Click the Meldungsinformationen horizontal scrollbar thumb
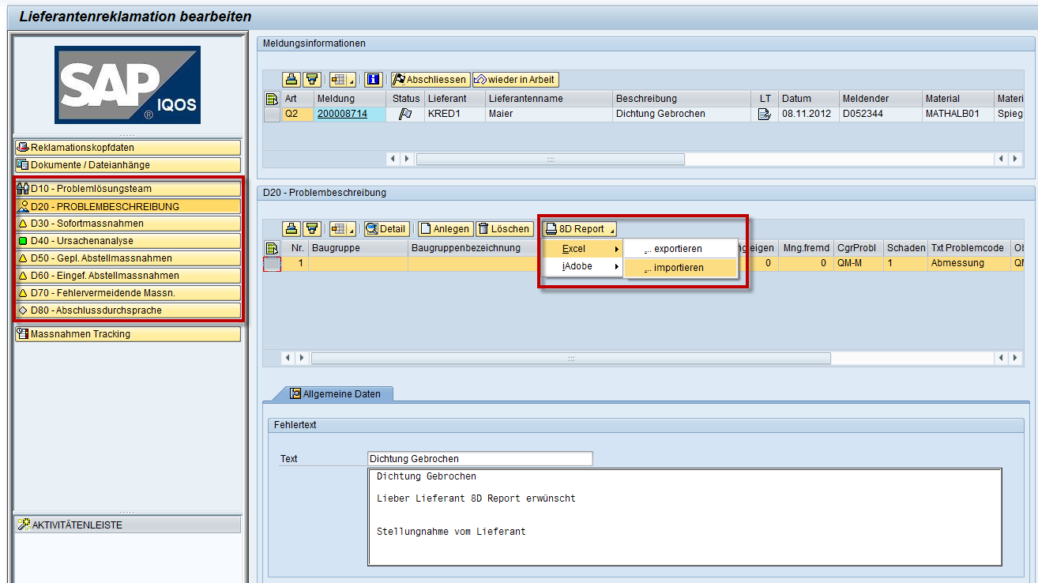Image resolution: width=1038 pixels, height=583 pixels. [550, 159]
